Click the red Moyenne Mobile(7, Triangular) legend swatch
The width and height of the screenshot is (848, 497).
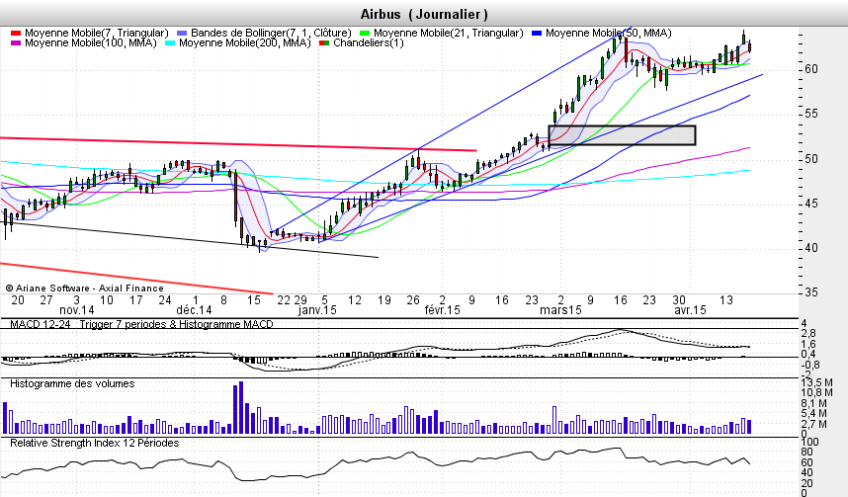pyautogui.click(x=16, y=34)
